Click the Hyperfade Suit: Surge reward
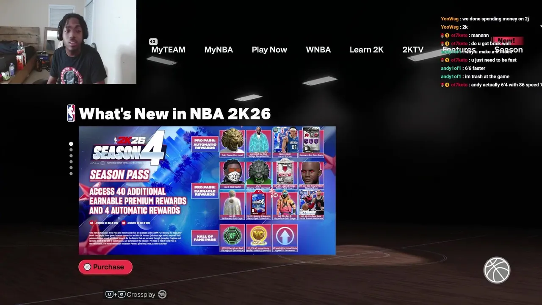The width and height of the screenshot is (542, 305). pyautogui.click(x=285, y=205)
